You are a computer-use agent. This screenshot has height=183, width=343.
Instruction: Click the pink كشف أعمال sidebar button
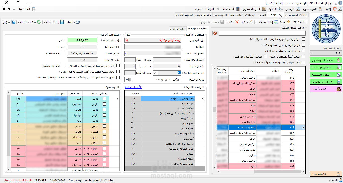326,89
